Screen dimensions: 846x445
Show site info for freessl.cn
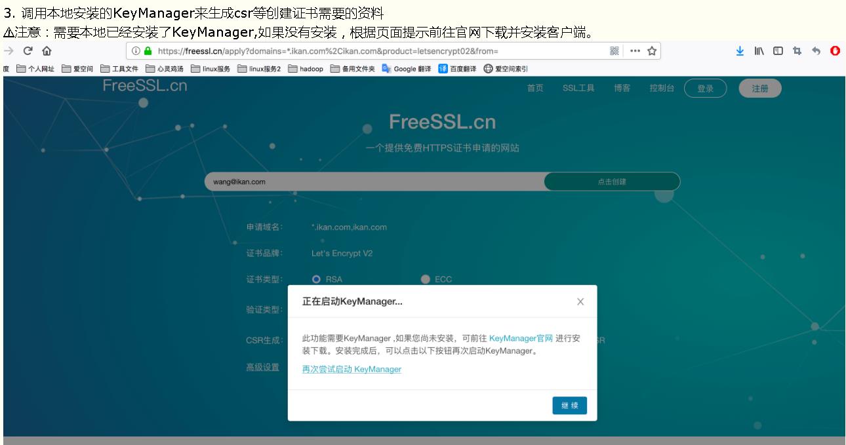135,51
